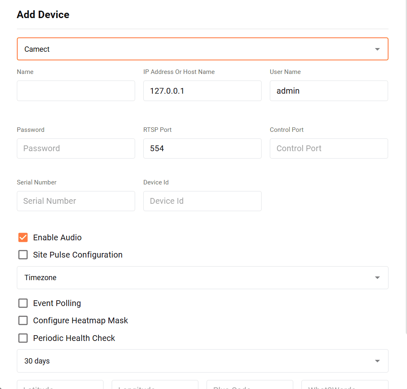Click the dropdown arrow beside 30 days

point(377,361)
